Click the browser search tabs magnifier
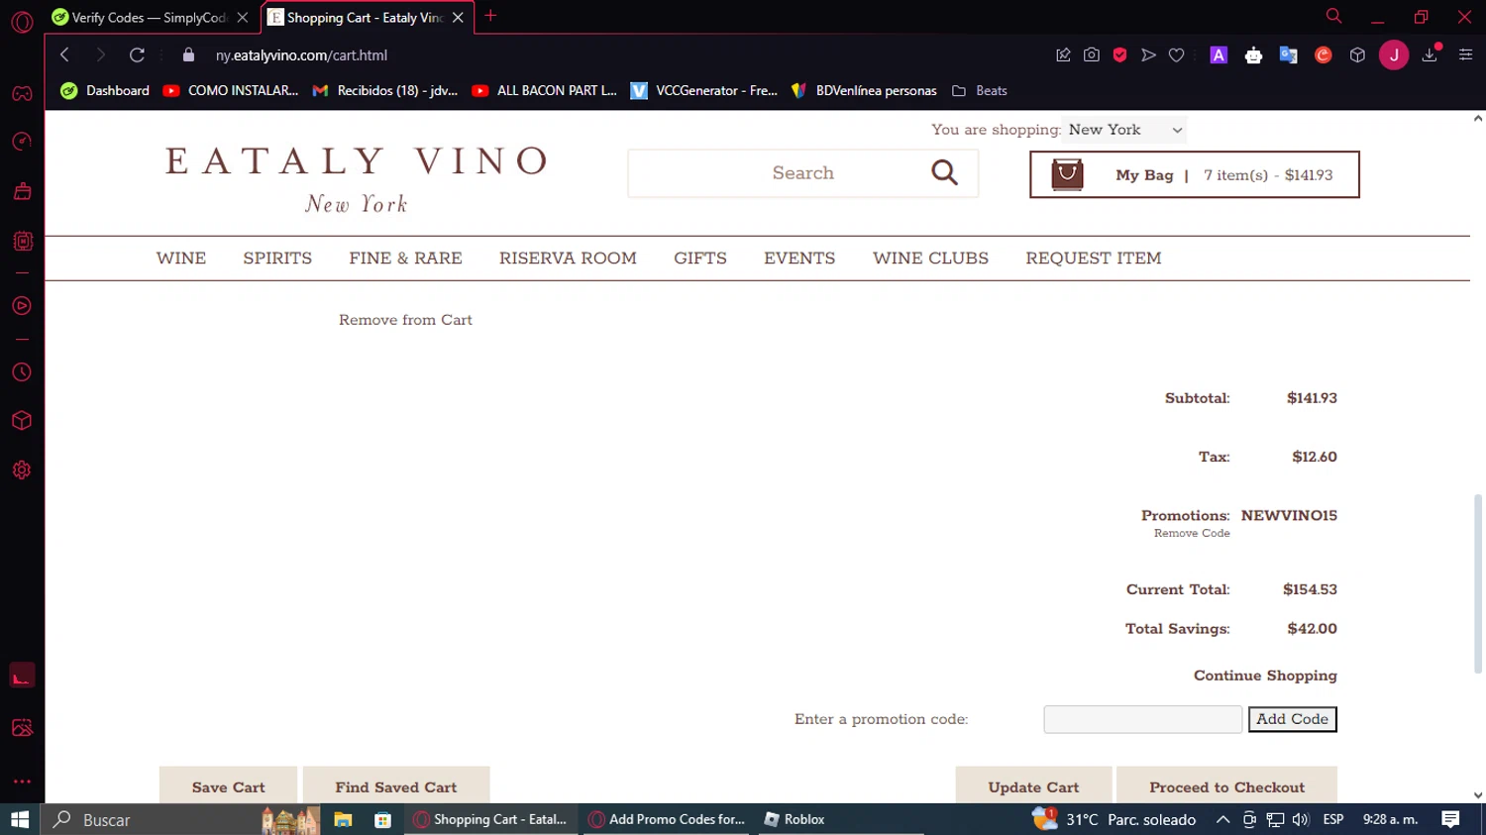Screen dimensions: 1486x835 (1333, 16)
